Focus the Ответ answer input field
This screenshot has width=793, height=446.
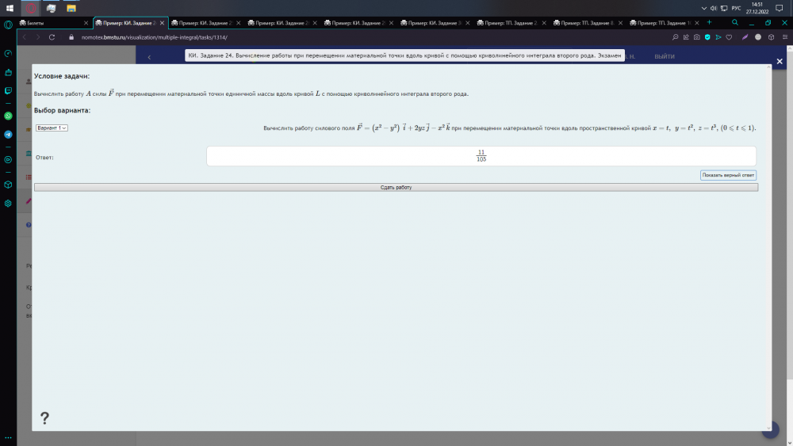click(x=481, y=155)
